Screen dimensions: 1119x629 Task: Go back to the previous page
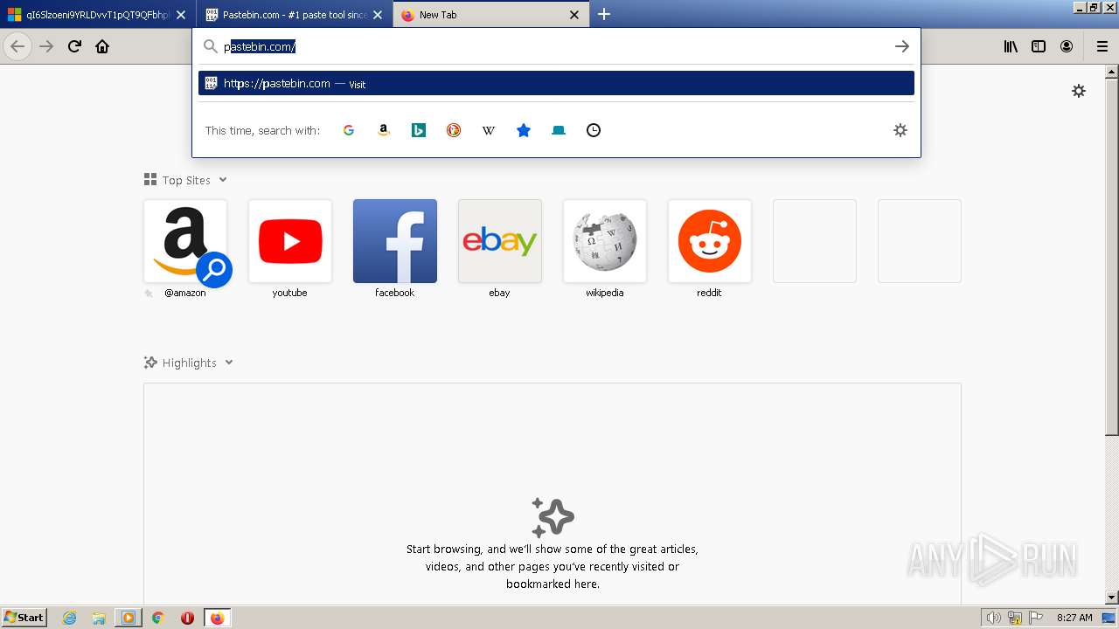point(17,46)
